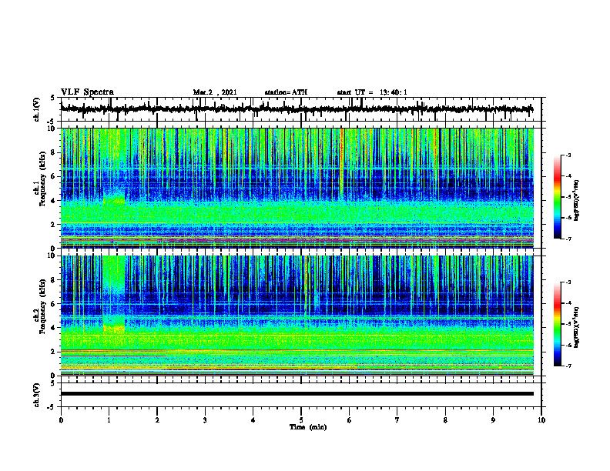The image size is (610, 471).
Task: Click time axis tick label "10"
Action: click(x=541, y=420)
